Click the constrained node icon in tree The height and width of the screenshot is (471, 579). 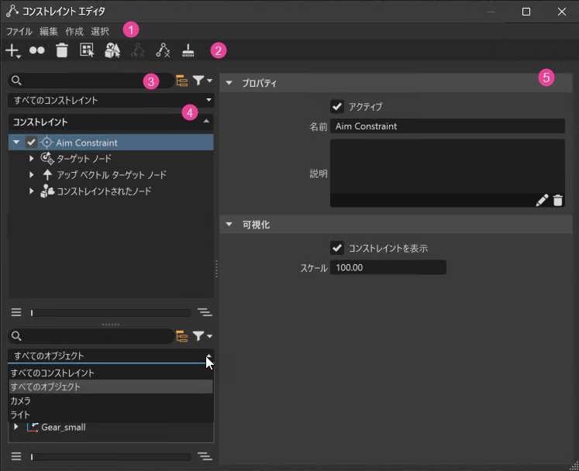[x=47, y=191]
